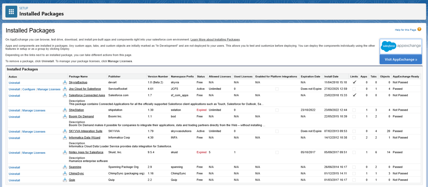The image size is (428, 187).
Task: Open the Informatica Data Wizard package name
Action: (x=84, y=138)
